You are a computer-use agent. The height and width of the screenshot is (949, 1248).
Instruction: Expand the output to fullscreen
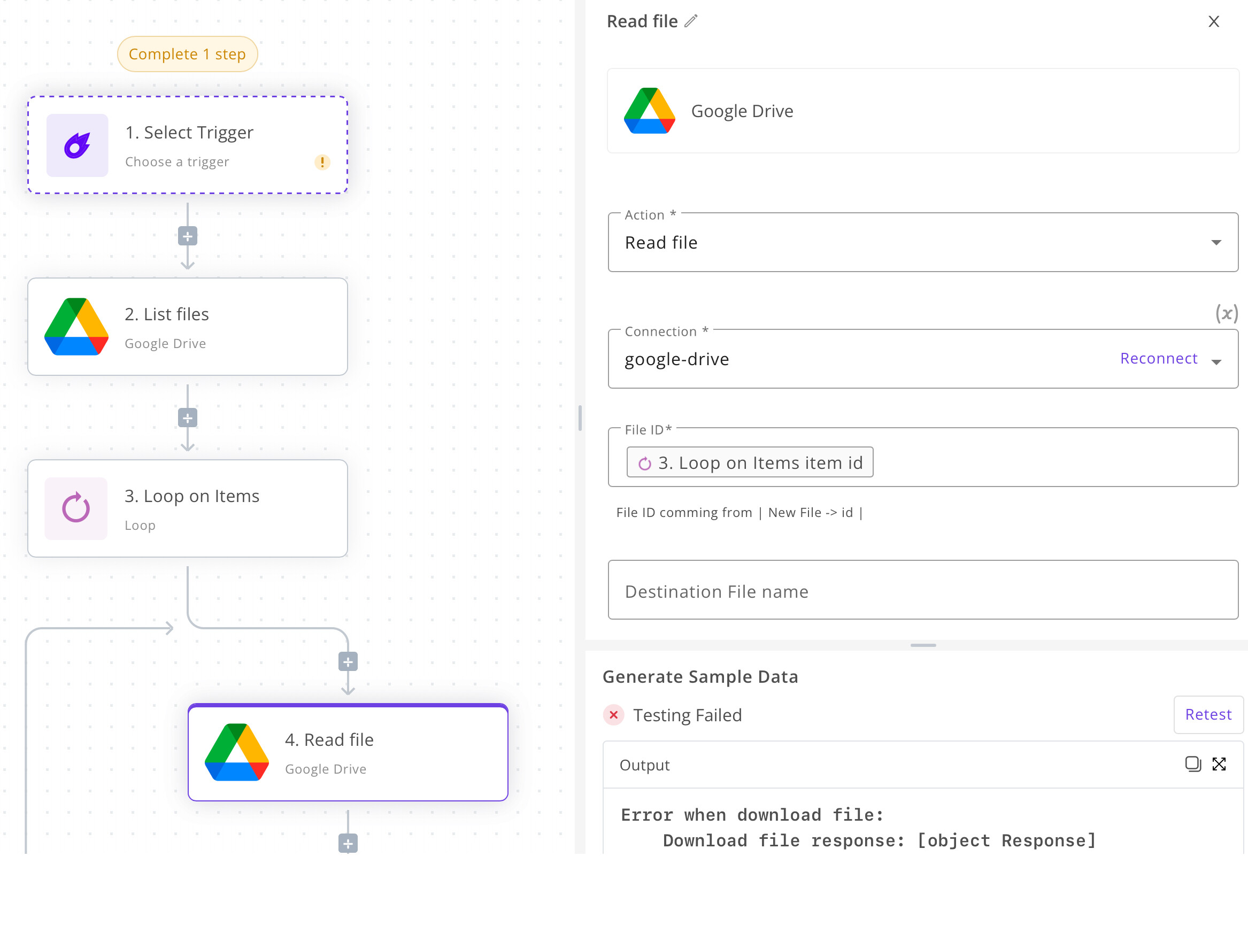click(x=1219, y=765)
